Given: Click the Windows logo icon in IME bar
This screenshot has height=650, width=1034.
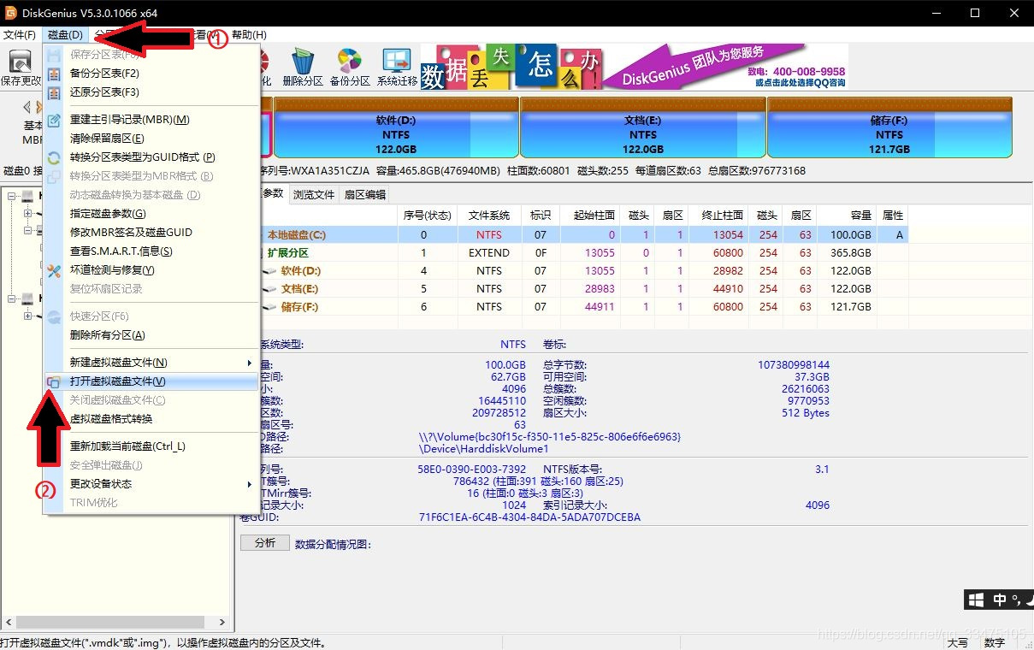Looking at the screenshot, I should point(976,599).
